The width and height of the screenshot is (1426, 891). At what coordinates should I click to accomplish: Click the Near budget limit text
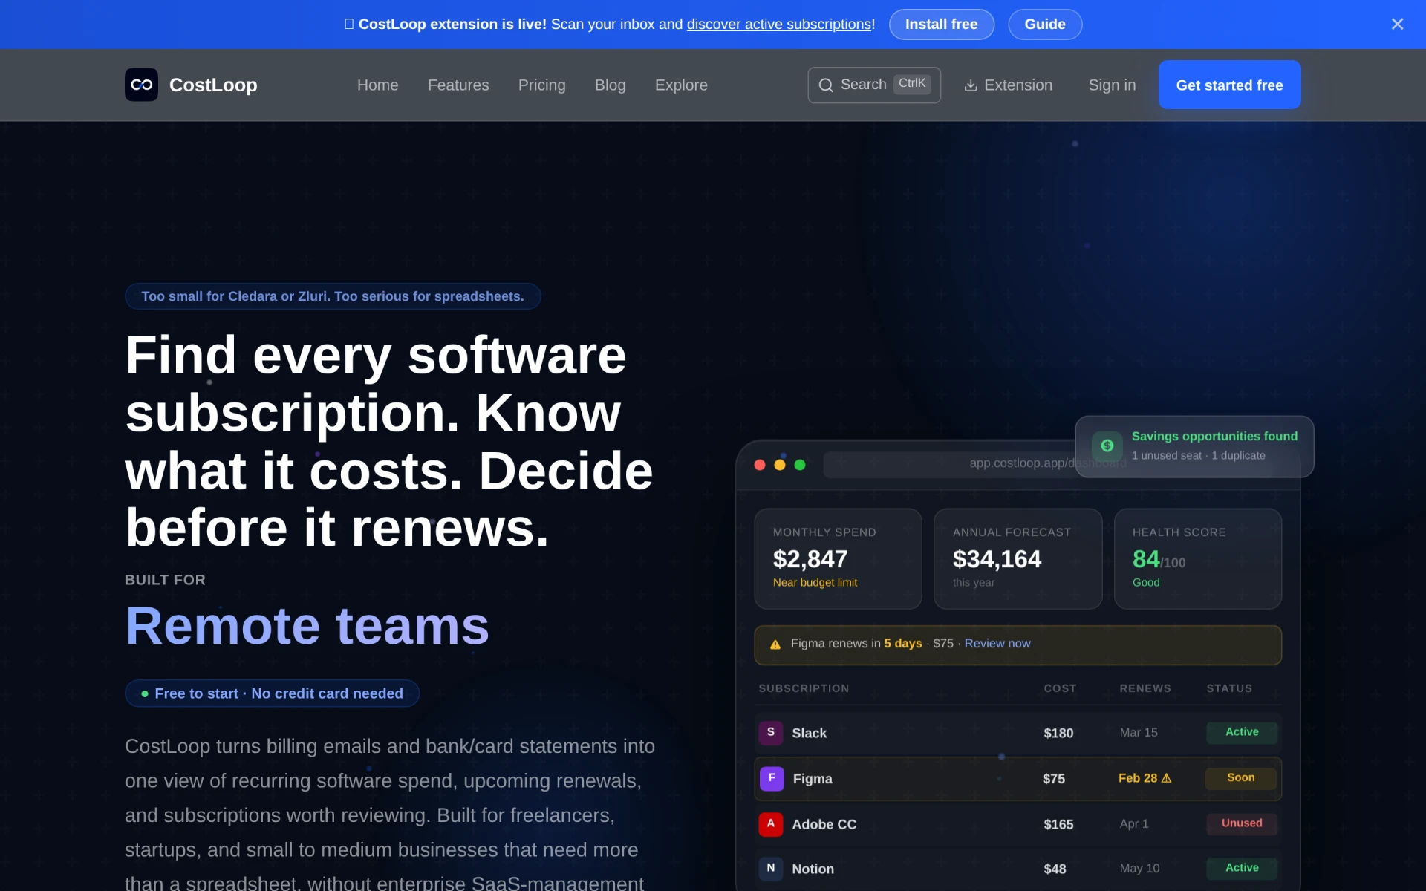coord(815,583)
